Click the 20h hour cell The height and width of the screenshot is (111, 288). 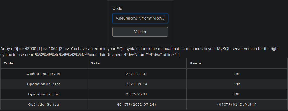tap(237, 94)
